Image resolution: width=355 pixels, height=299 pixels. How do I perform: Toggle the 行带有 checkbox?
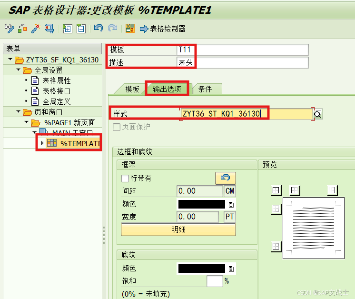125,178
